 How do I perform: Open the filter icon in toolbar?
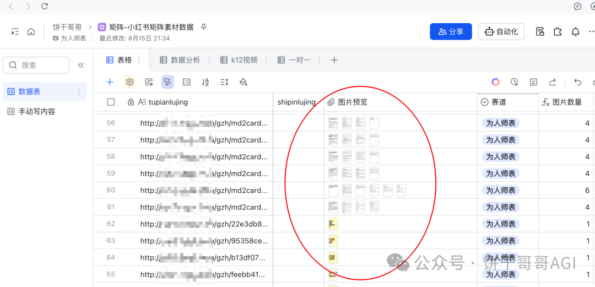(x=167, y=82)
